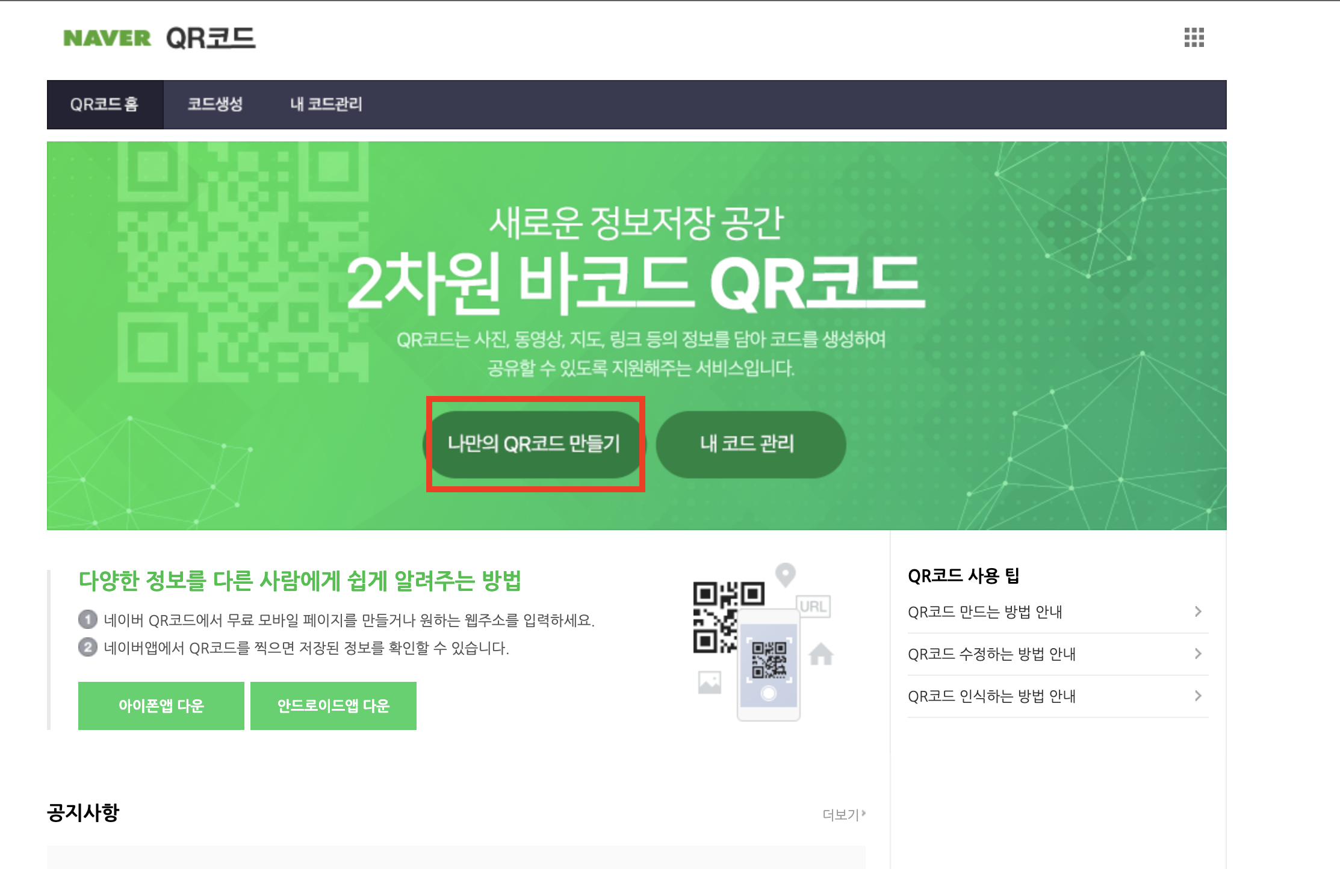Download via 아이폰앱 다운 button
Viewport: 1340px width, 869px height.
[x=161, y=705]
